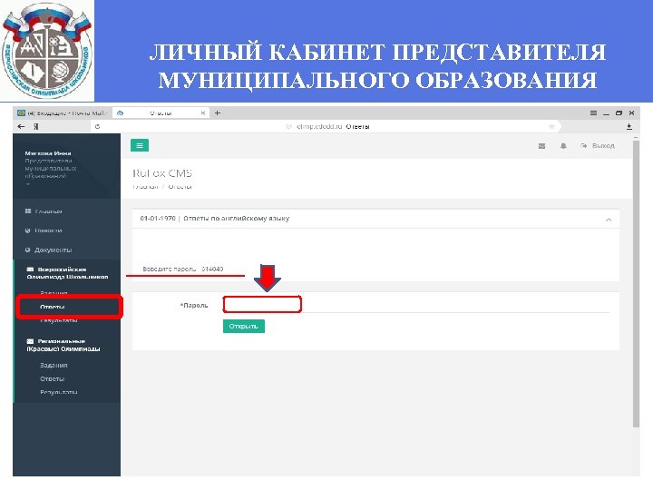Viewport: 653px width, 490px height.
Task: Switch to the Mail.ru inbox browser tab
Action: [63, 113]
